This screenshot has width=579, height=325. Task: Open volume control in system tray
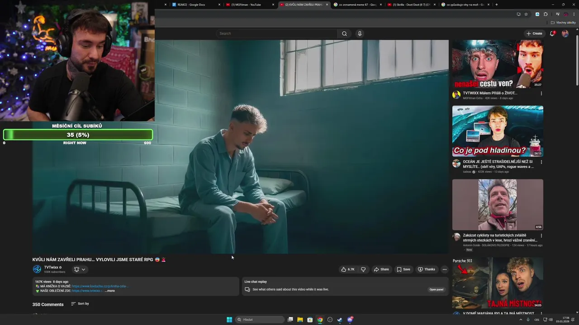coord(551,320)
